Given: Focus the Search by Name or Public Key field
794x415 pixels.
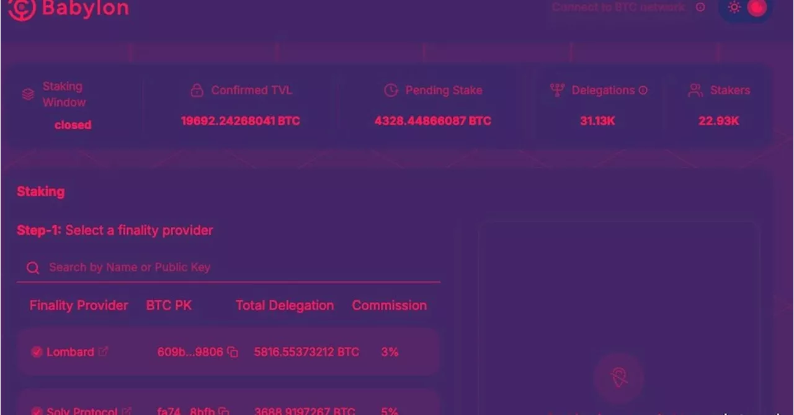Looking at the screenshot, I should (x=228, y=267).
